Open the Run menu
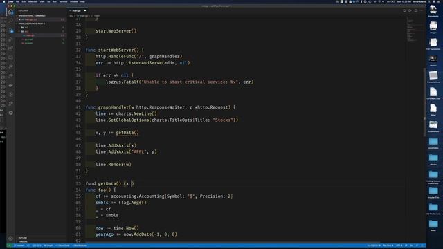 55,1
